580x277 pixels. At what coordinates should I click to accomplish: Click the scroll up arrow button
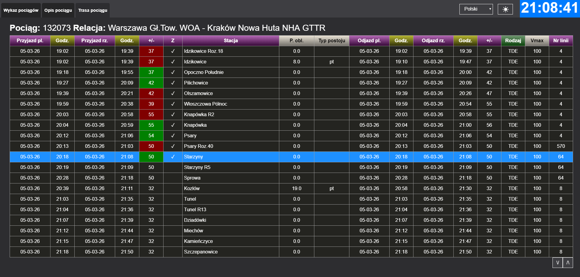(x=568, y=263)
